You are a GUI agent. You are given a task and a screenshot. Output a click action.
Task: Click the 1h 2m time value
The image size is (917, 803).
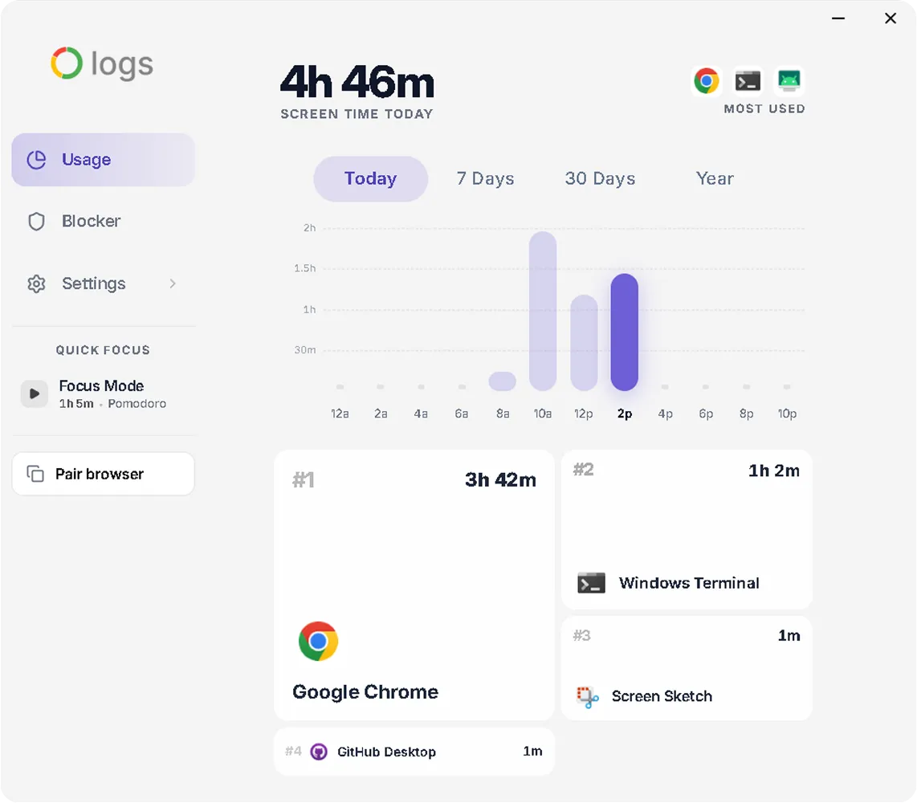click(774, 471)
